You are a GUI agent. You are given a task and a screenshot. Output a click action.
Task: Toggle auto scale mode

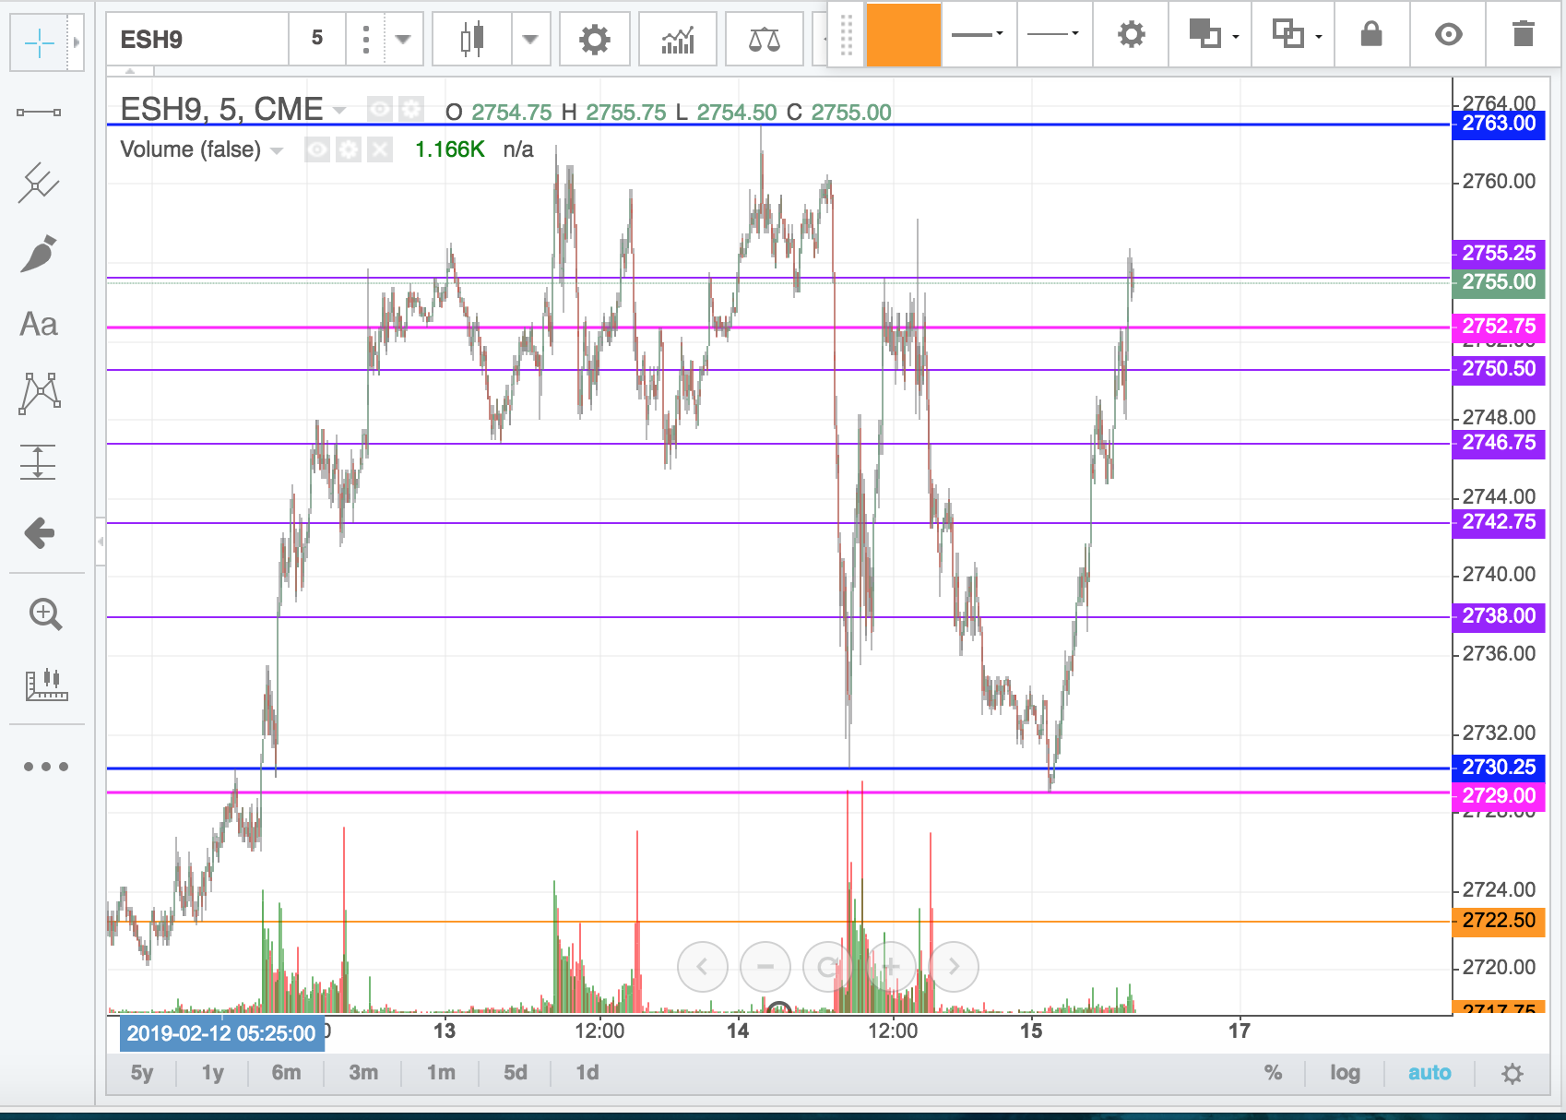[x=1430, y=1073]
